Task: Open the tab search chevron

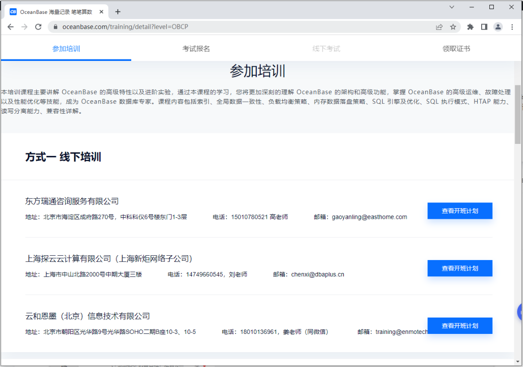Action: (x=452, y=7)
